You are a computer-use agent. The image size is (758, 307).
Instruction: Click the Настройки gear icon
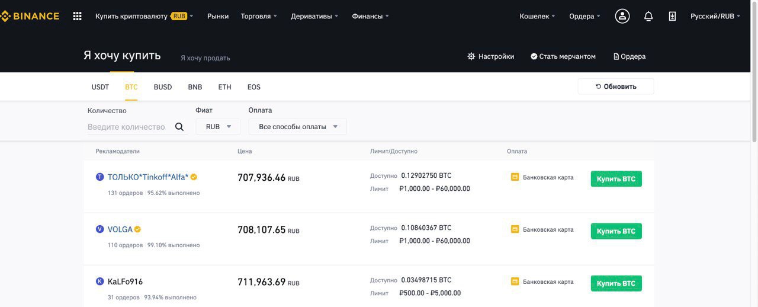471,56
